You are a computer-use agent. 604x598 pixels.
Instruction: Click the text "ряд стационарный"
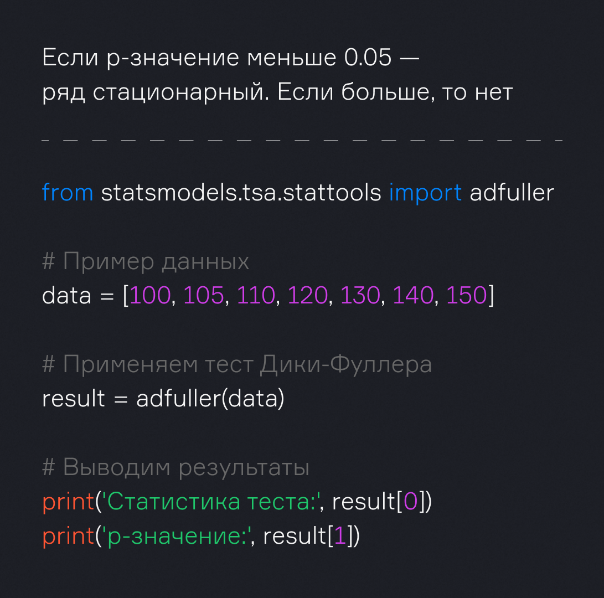(155, 92)
